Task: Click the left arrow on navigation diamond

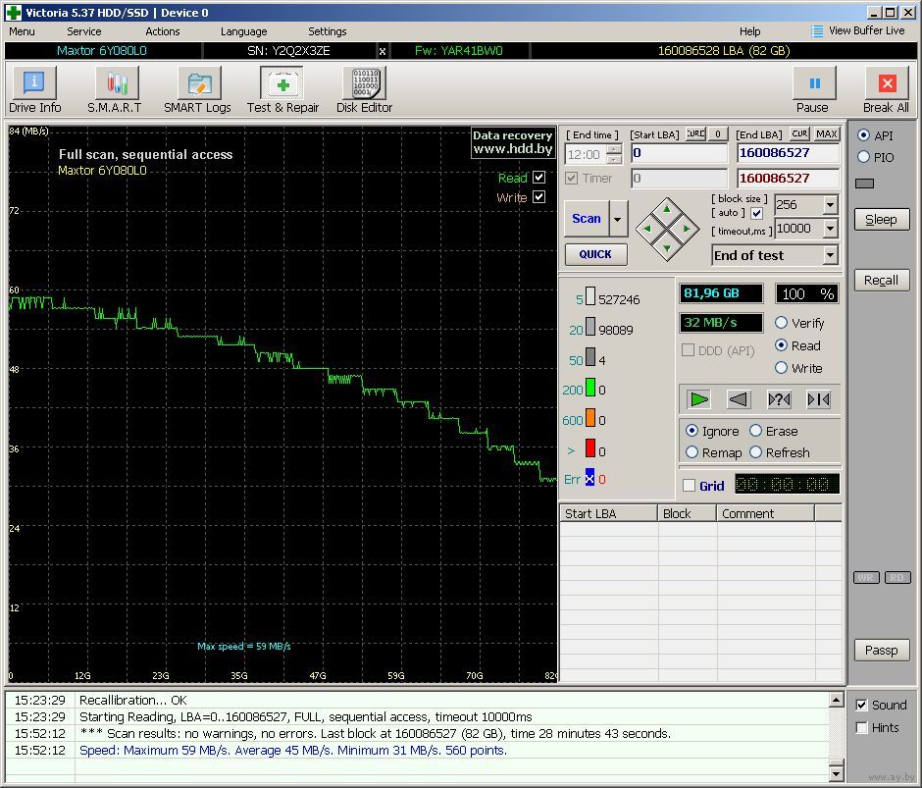Action: (x=647, y=229)
